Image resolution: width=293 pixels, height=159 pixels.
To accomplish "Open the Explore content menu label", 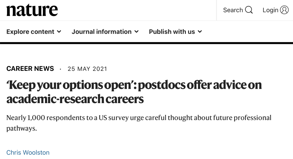I will (30, 31).
